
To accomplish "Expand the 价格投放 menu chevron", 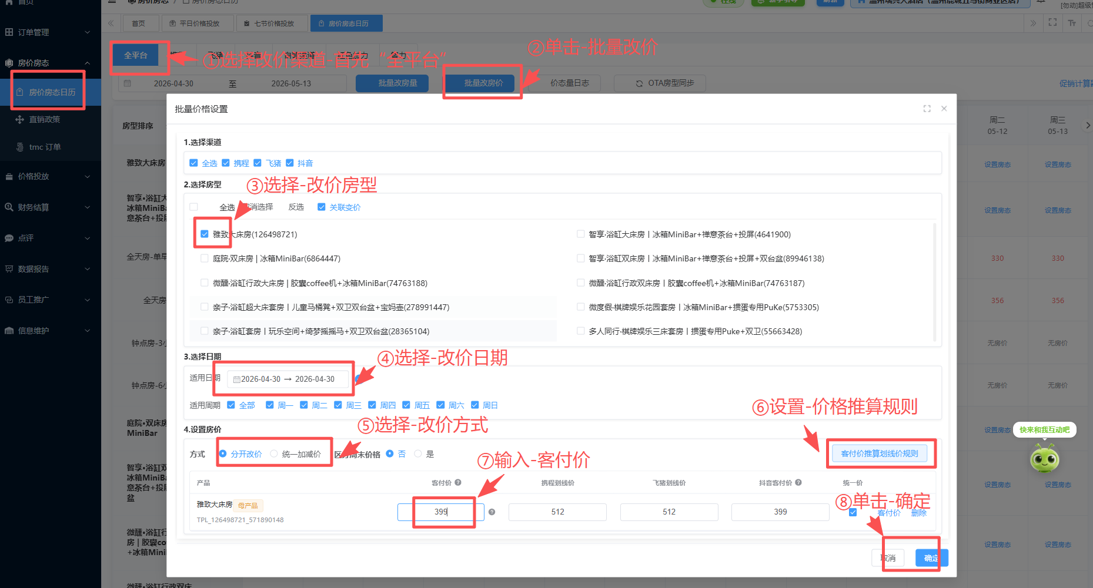I will point(88,176).
